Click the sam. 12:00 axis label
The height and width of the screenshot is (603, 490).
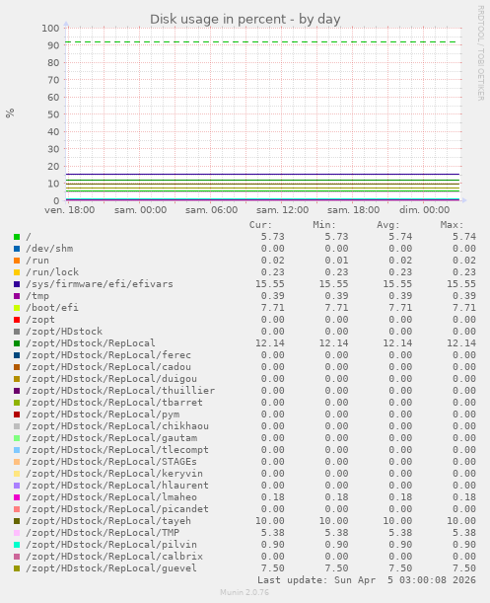(x=283, y=210)
